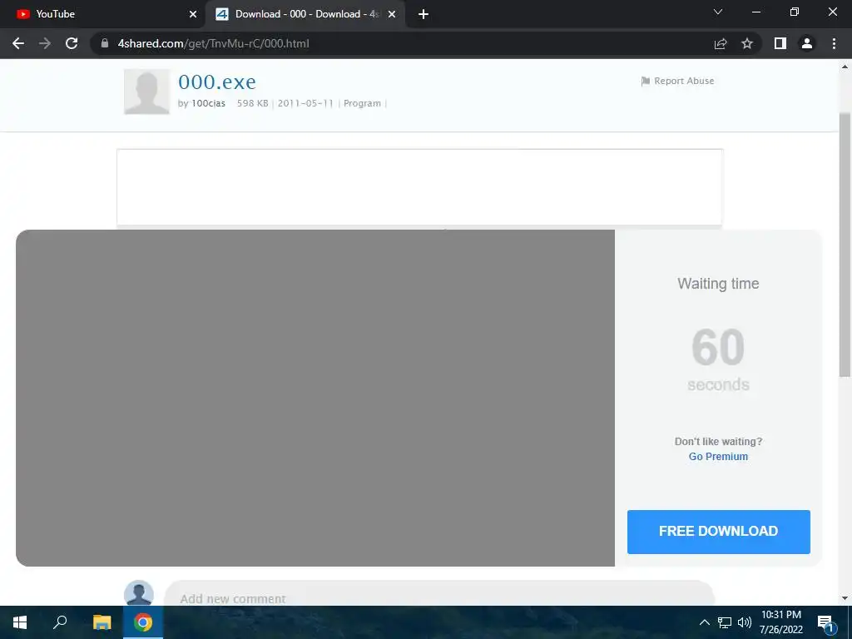852x639 pixels.
Task: Open a new tab with plus icon
Action: (x=424, y=14)
